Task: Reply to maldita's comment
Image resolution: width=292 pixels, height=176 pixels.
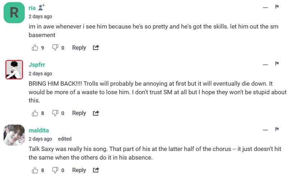Action: [79, 170]
